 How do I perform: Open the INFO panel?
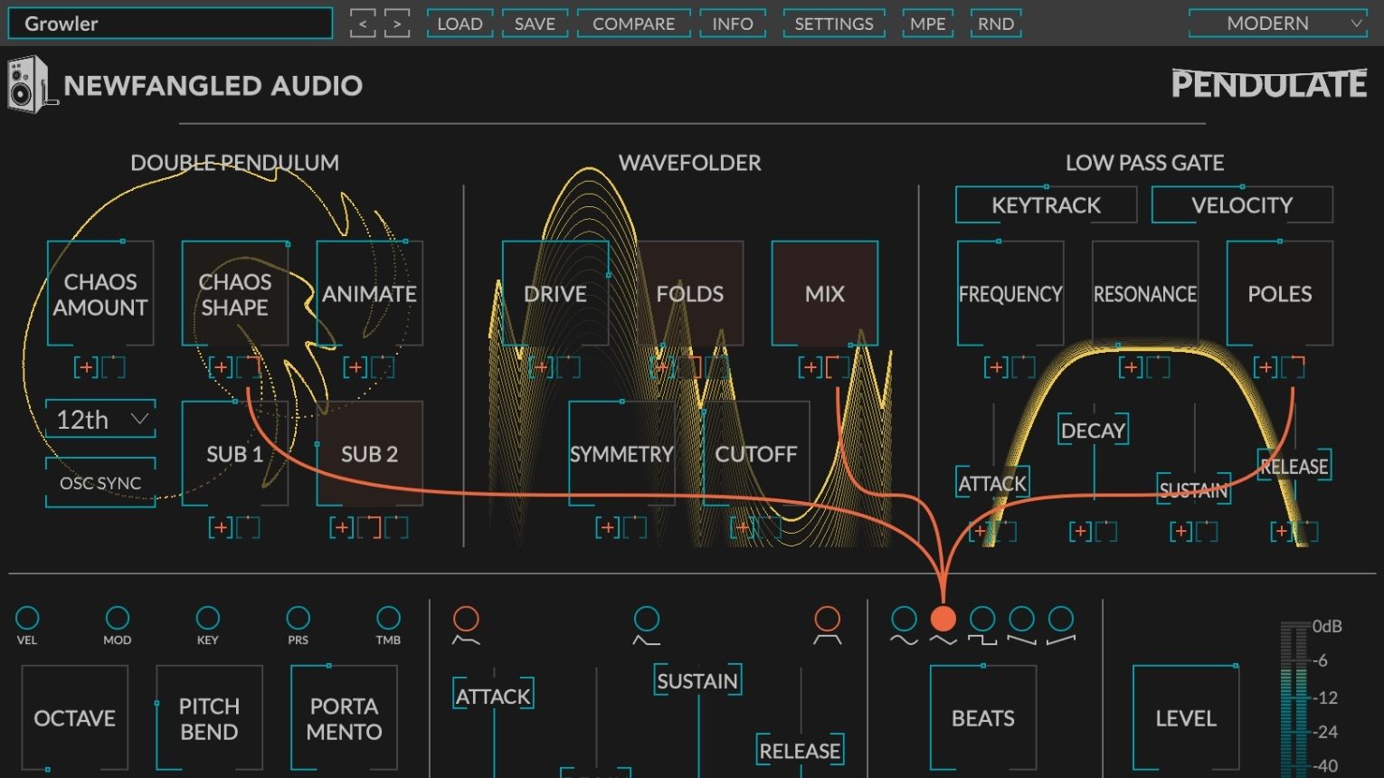point(733,24)
